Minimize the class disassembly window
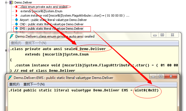 click(155, 35)
